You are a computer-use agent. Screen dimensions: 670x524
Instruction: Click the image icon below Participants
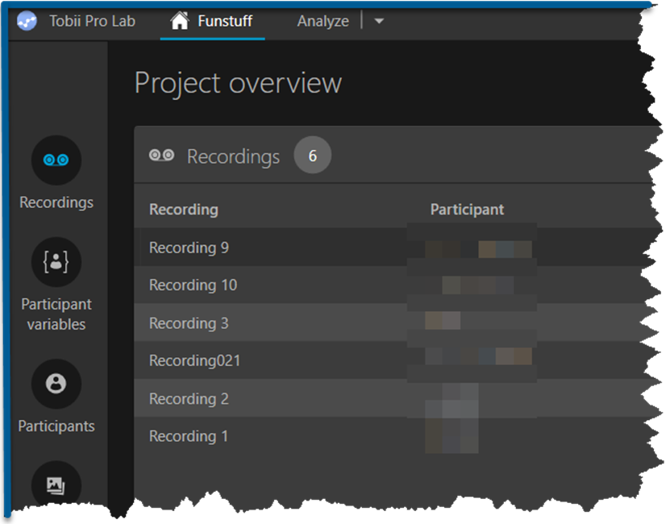[x=56, y=485]
